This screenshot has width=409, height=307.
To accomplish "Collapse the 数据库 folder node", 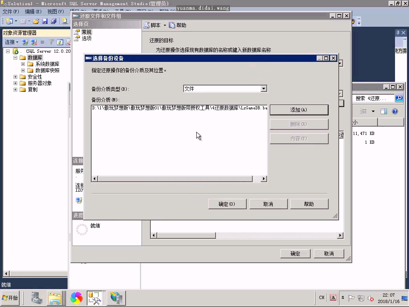I will click(x=15, y=57).
